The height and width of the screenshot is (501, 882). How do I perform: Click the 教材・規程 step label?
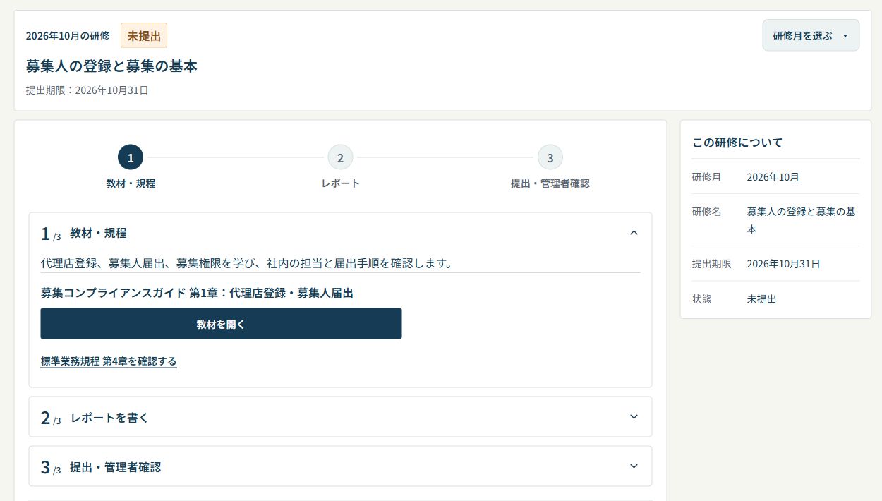tap(131, 183)
